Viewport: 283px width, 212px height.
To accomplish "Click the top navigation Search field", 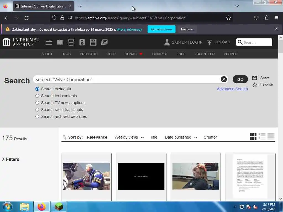I will click(254, 42).
